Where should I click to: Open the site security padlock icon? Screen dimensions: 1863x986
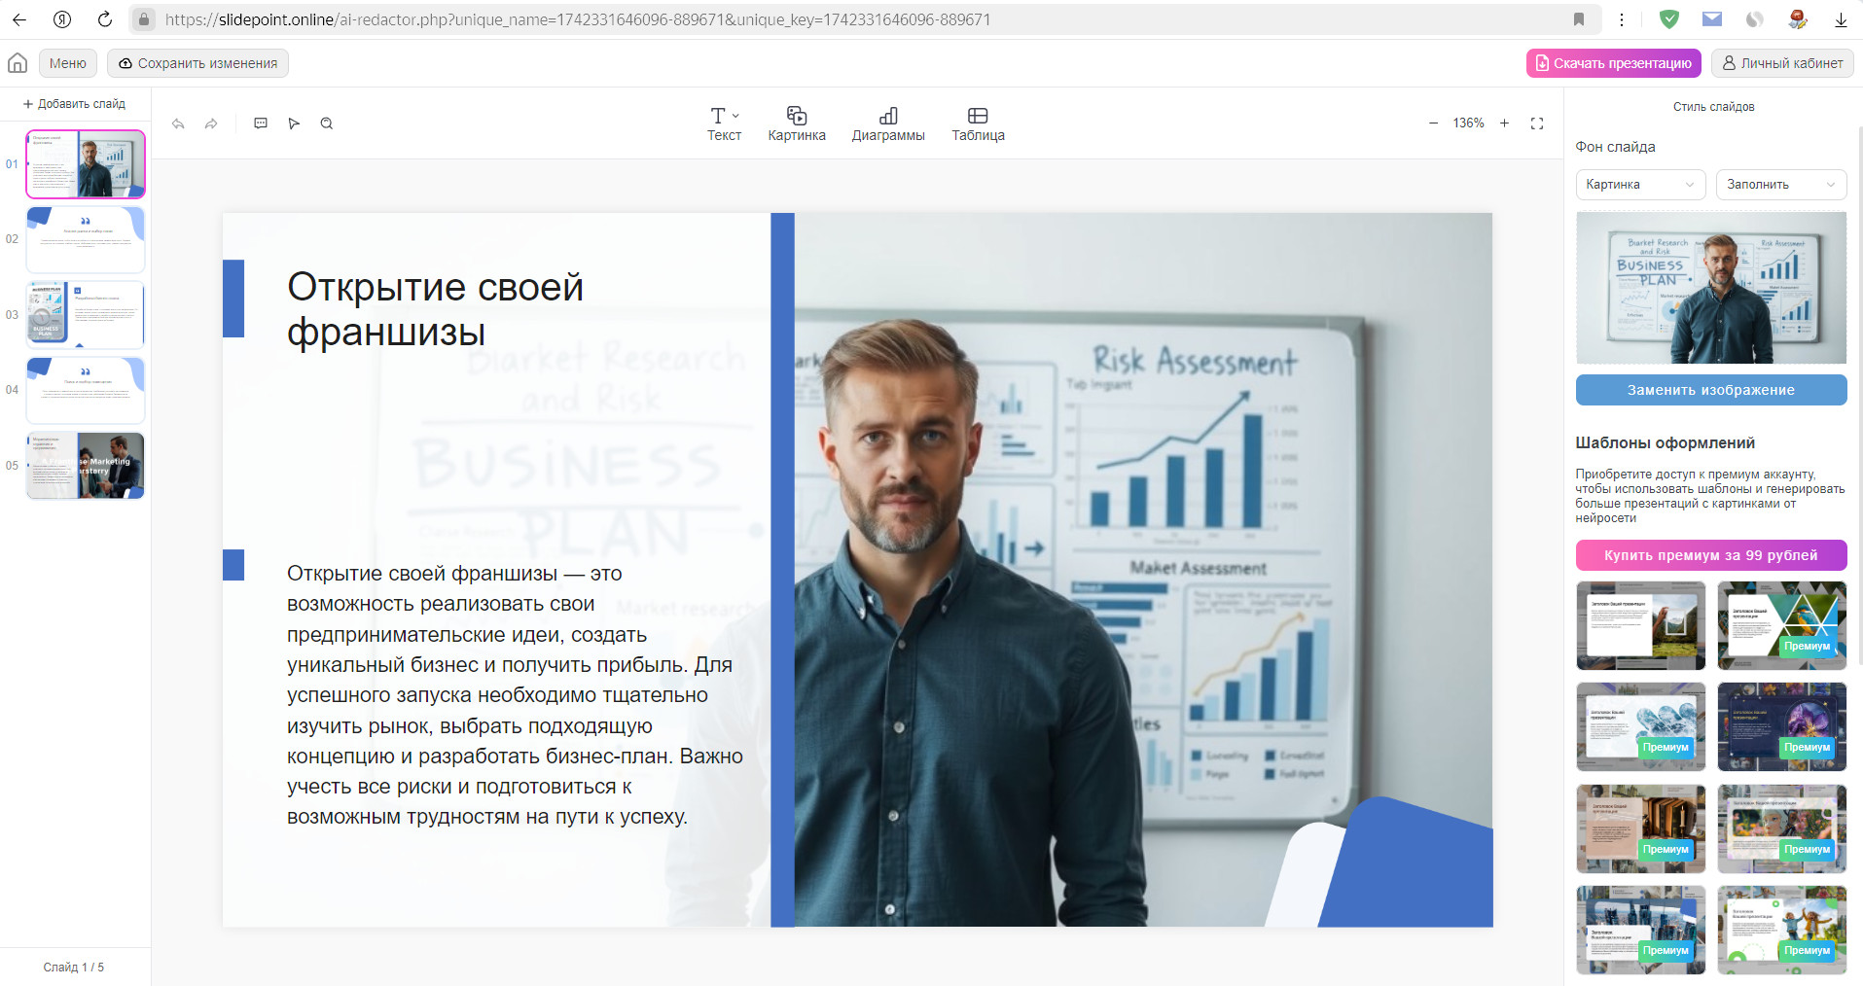click(144, 19)
